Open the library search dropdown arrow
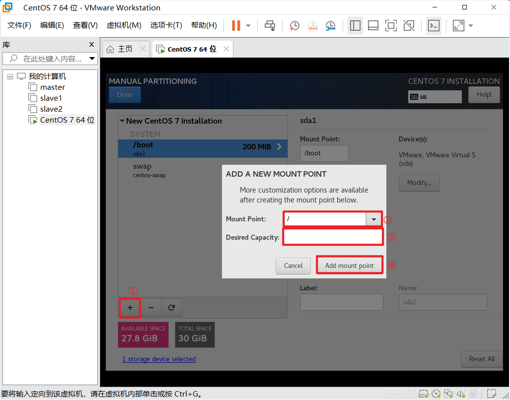This screenshot has width=510, height=400. point(92,59)
